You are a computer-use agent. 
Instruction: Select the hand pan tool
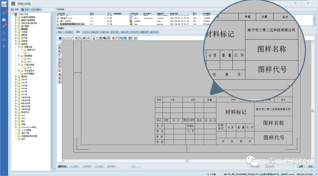click(x=117, y=38)
